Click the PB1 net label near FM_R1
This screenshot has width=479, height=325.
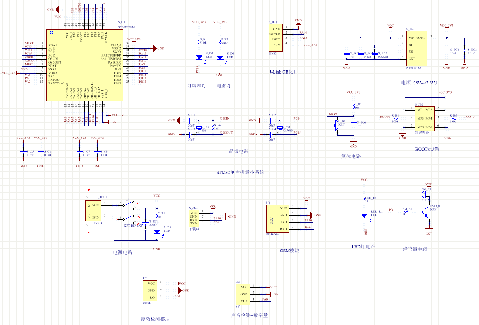[x=391, y=210]
